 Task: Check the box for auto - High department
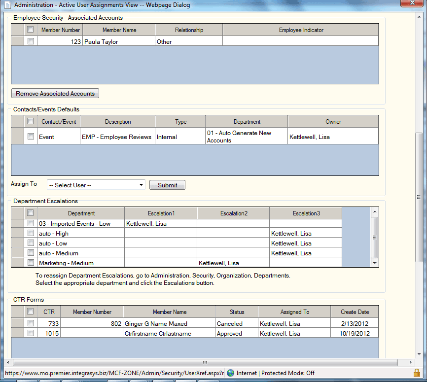tap(31, 233)
